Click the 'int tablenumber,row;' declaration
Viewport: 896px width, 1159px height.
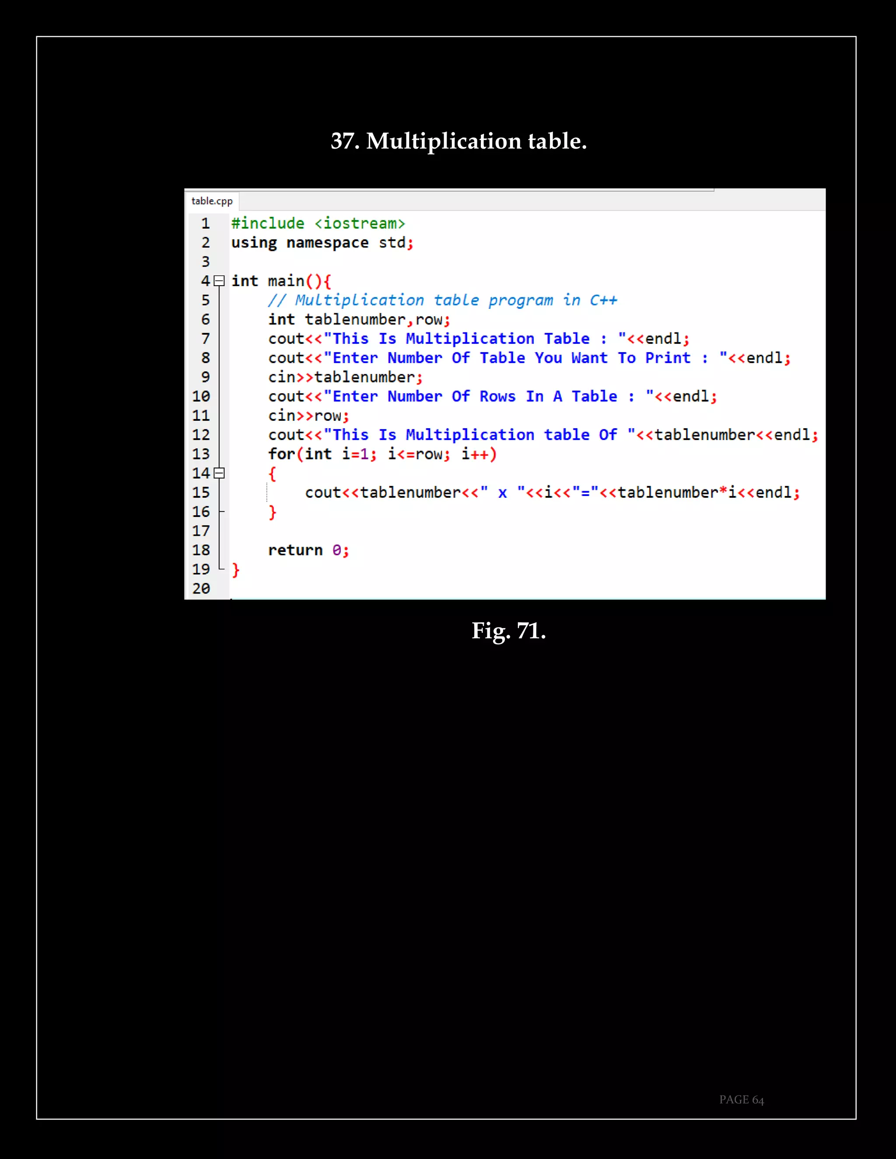359,319
